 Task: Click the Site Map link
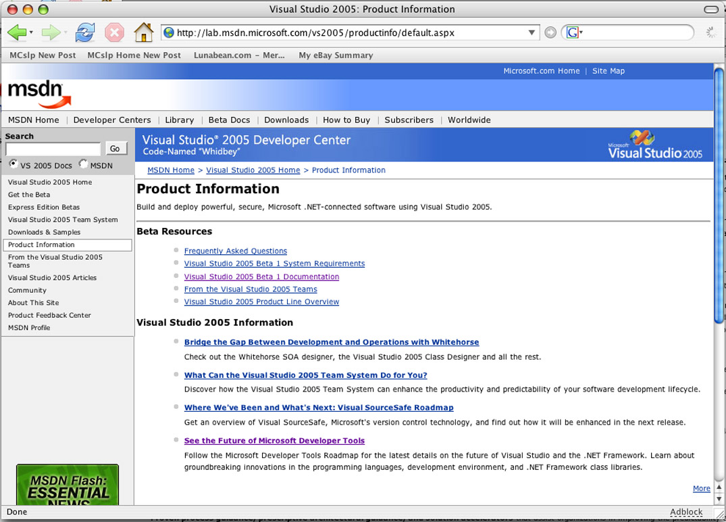point(608,71)
